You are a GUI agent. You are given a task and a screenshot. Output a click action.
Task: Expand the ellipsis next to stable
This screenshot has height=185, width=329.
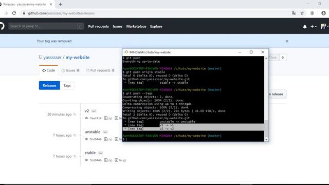pos(101,153)
